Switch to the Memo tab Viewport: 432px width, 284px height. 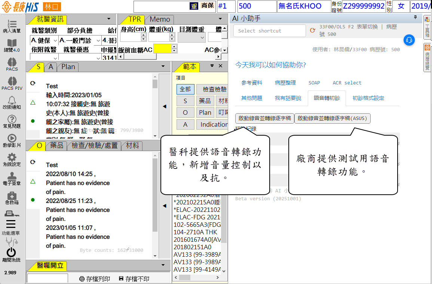click(x=160, y=19)
